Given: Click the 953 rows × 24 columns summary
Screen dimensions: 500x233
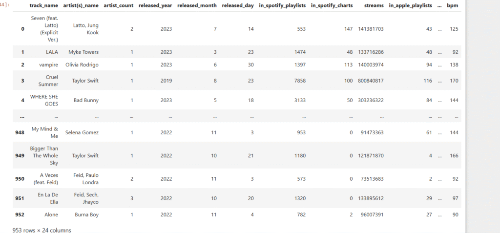Looking at the screenshot, I should (x=42, y=230).
